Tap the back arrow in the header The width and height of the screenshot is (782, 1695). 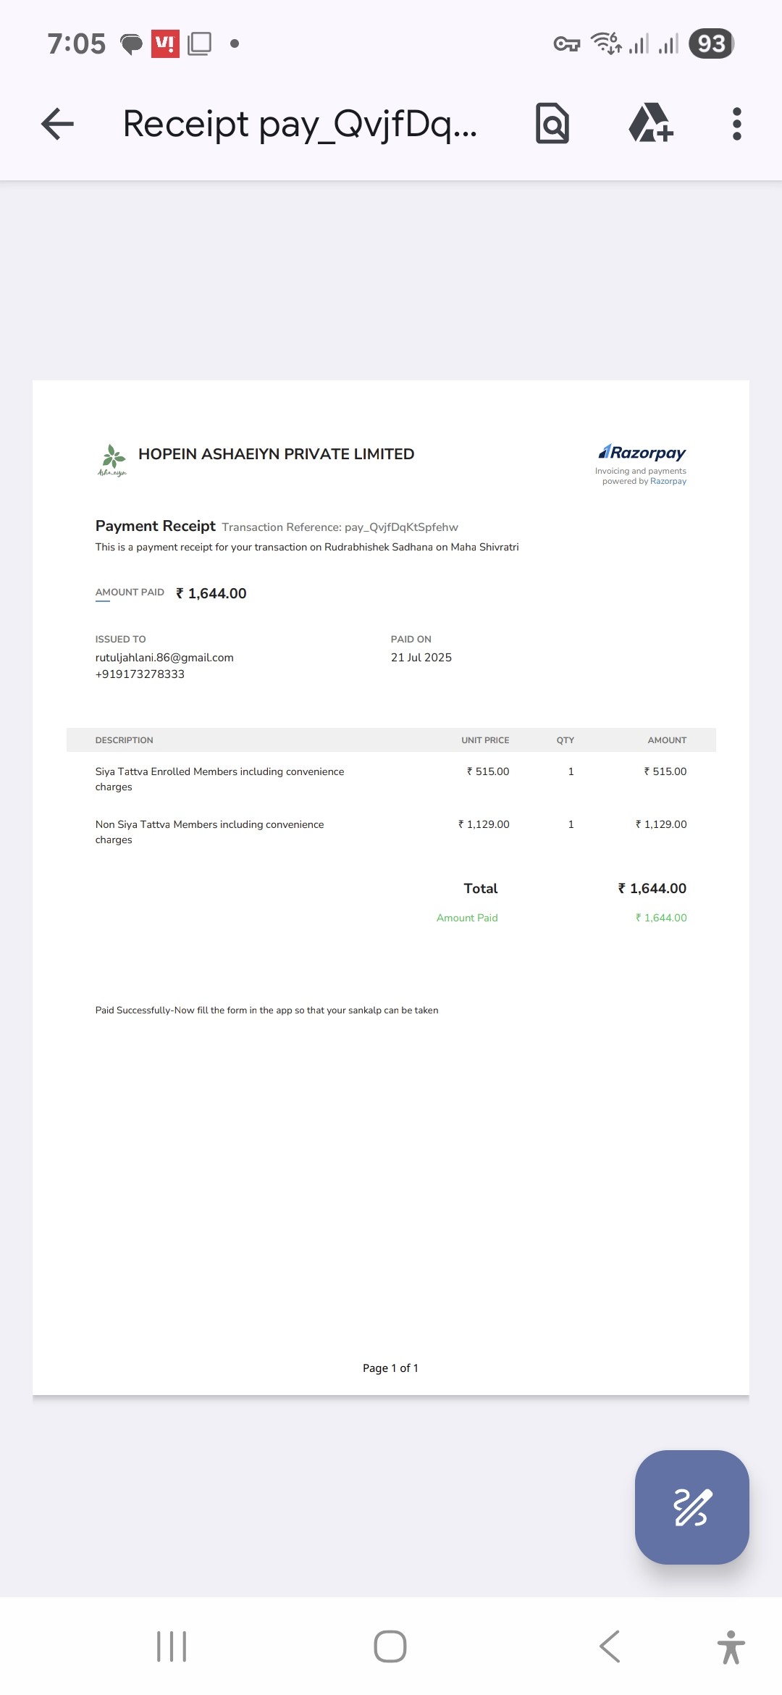click(58, 124)
